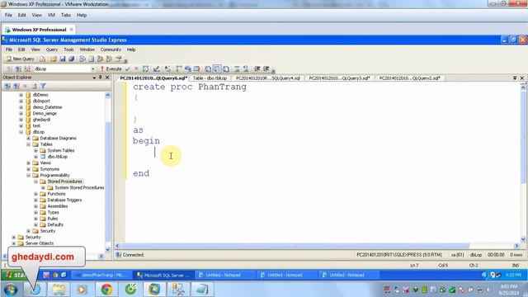The height and width of the screenshot is (297, 528).
Task: Click demoPhanTrang taskbar button
Action: click(102, 275)
